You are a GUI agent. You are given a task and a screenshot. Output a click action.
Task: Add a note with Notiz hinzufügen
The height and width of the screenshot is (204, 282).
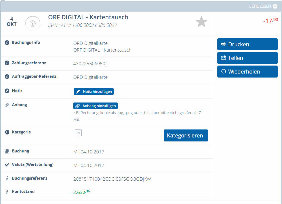click(94, 92)
